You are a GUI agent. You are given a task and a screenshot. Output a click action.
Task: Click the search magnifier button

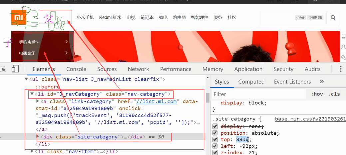point(333,17)
